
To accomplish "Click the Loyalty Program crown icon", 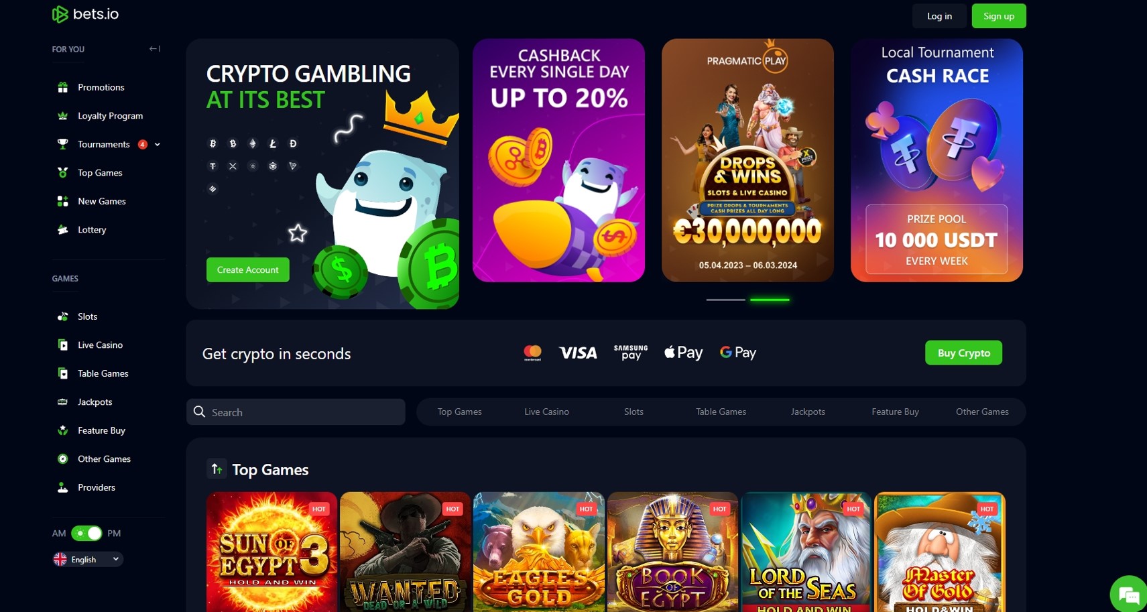I will pyautogui.click(x=62, y=116).
